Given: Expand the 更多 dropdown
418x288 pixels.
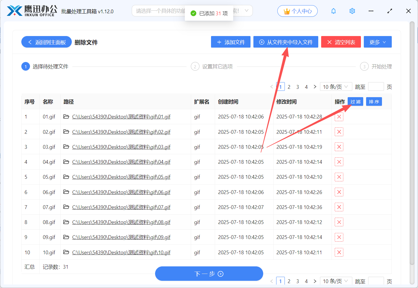Looking at the screenshot, I should [x=378, y=42].
